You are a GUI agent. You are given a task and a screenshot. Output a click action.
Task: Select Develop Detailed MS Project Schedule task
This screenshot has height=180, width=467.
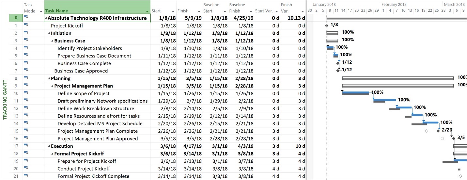point(100,123)
